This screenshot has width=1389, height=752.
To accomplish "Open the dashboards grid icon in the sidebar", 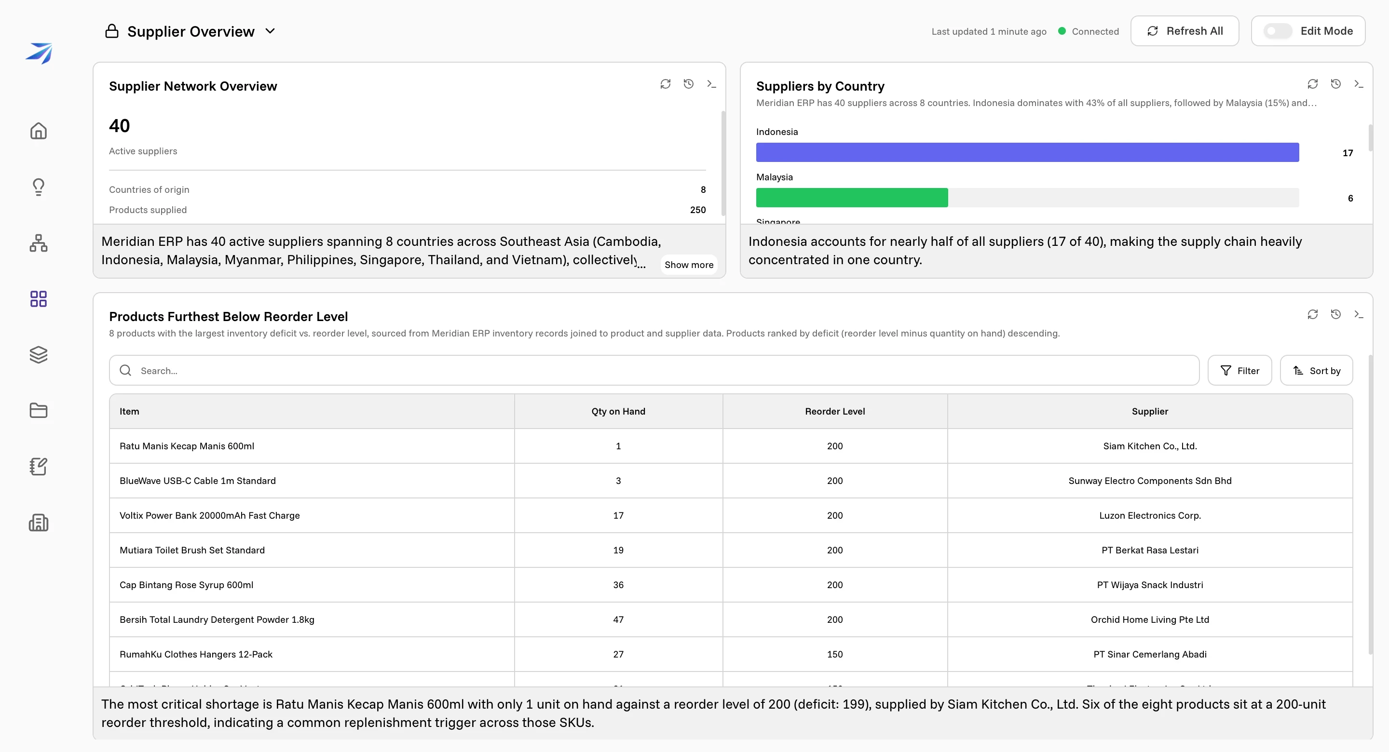I will tap(38, 299).
